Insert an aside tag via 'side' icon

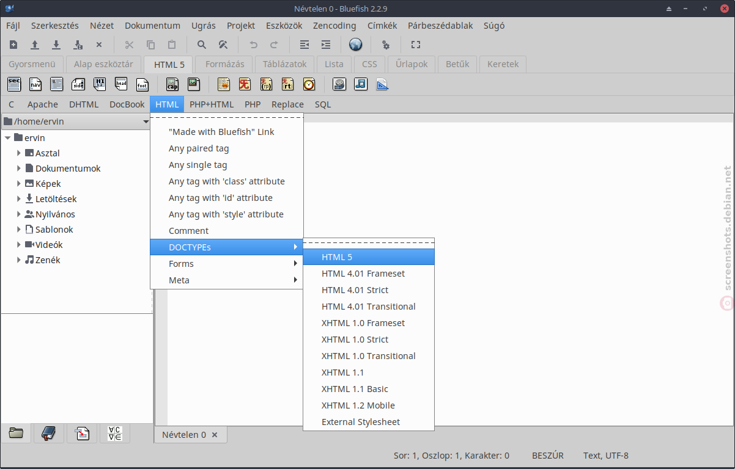coord(78,84)
